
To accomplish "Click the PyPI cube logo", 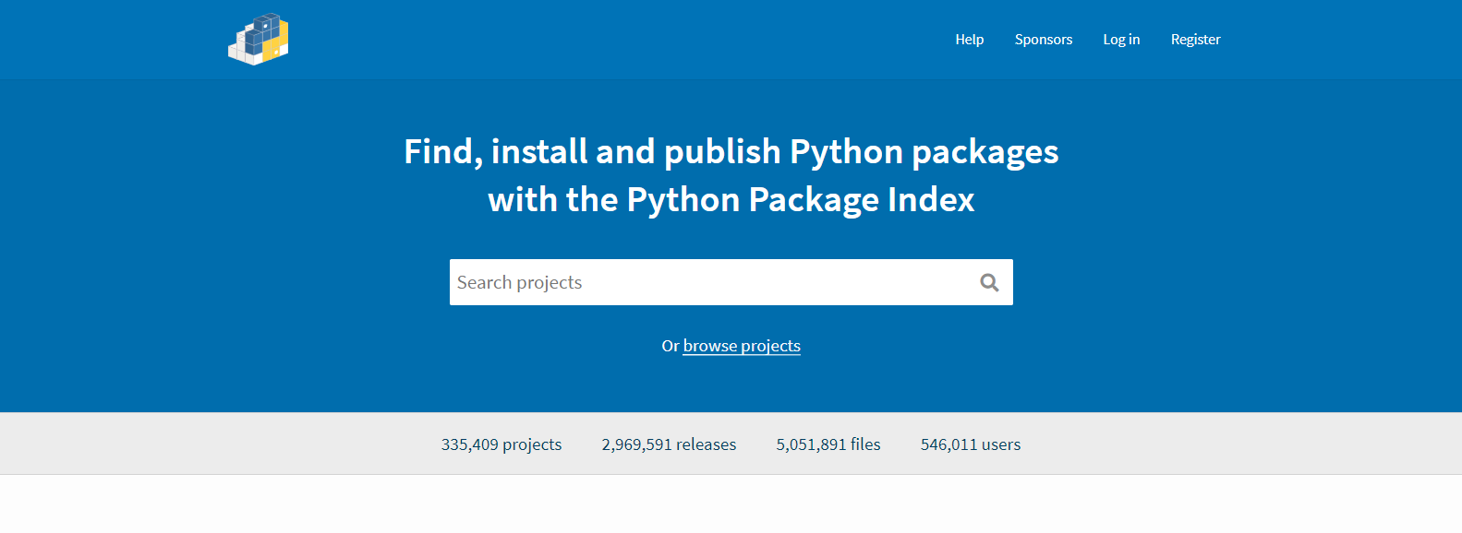I will tap(259, 40).
